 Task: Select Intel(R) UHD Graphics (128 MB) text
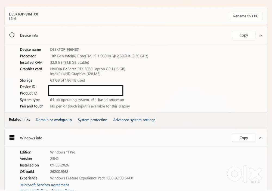coord(75,74)
